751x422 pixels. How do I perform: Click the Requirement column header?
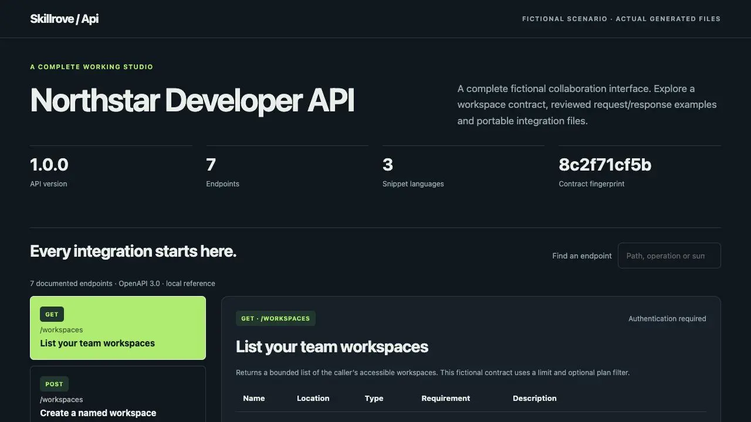tap(446, 398)
